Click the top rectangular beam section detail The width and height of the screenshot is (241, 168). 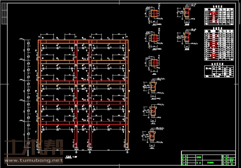click(186, 13)
